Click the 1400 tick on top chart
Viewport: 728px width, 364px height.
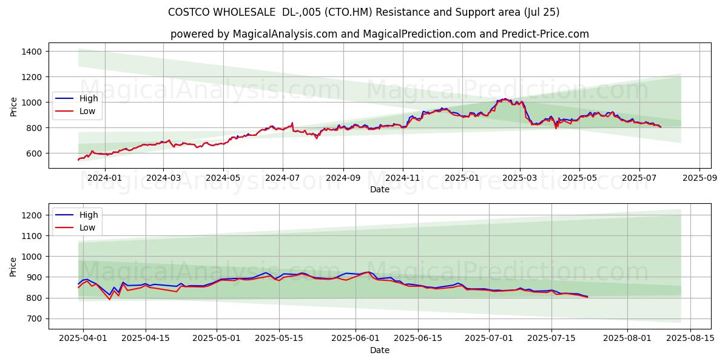(x=32, y=52)
